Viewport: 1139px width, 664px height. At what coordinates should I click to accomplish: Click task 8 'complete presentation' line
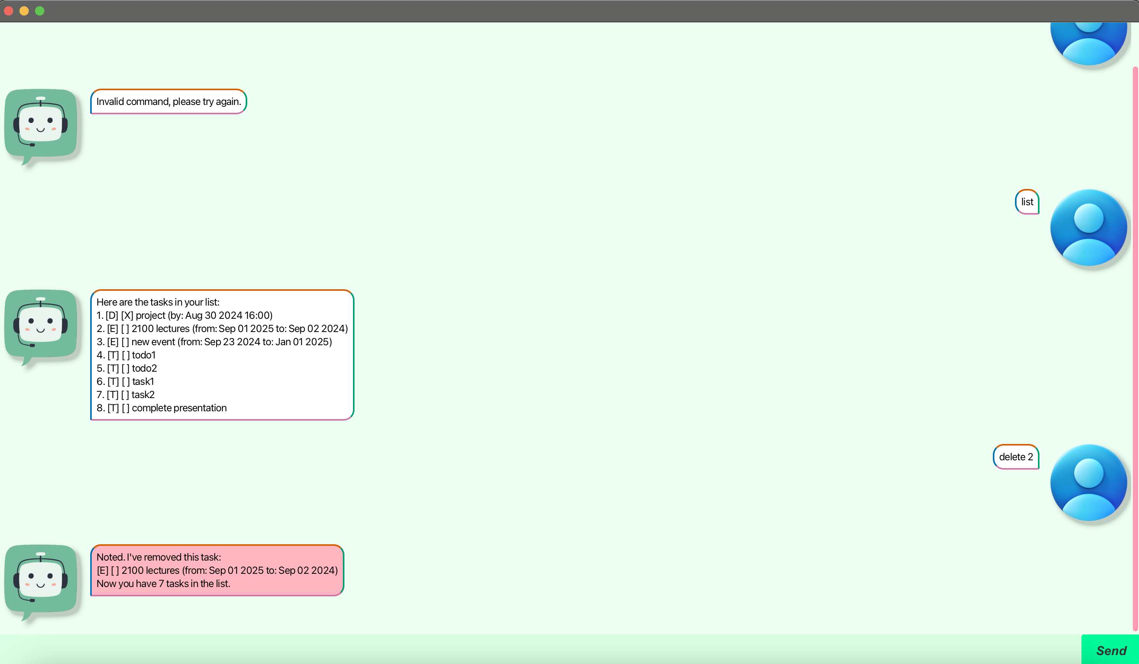[x=161, y=408]
